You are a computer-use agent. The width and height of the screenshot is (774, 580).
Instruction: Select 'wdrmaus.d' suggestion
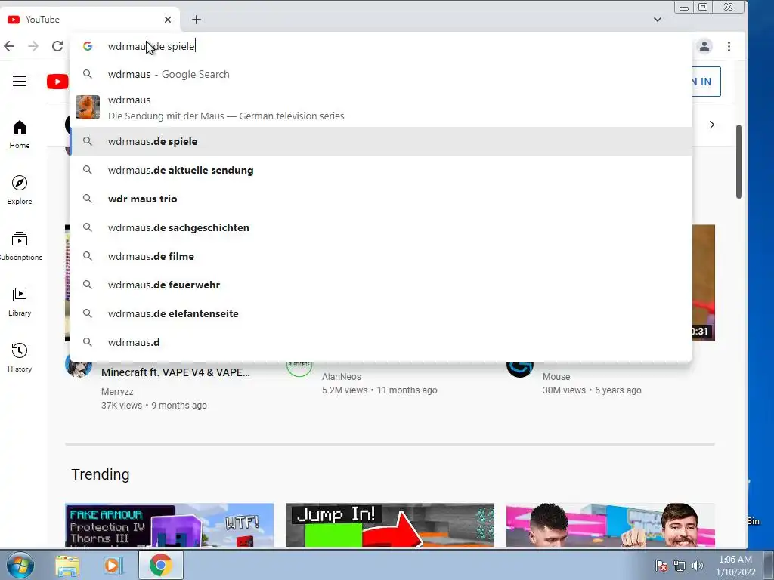click(x=381, y=342)
